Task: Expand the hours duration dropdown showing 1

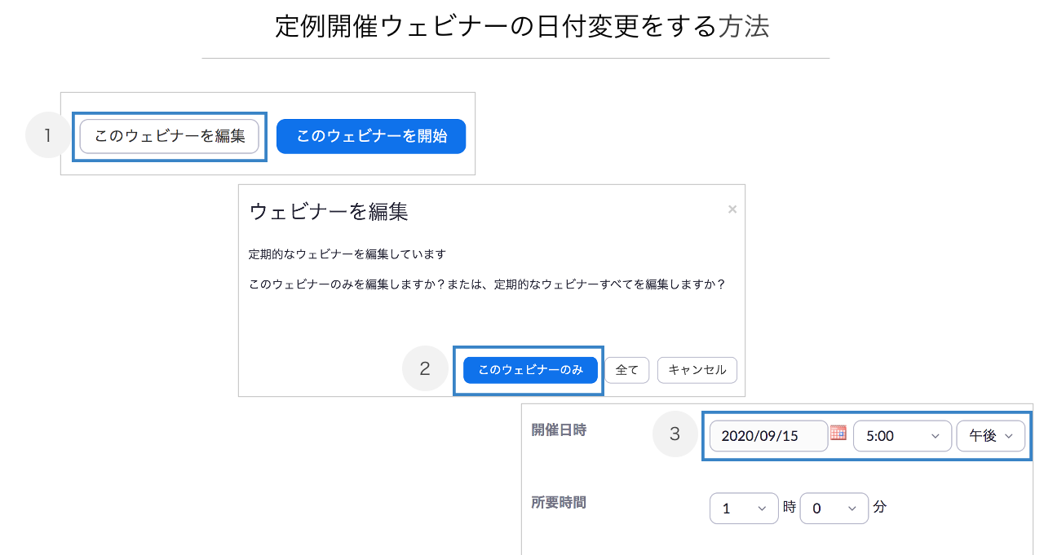Action: pyautogui.click(x=744, y=508)
